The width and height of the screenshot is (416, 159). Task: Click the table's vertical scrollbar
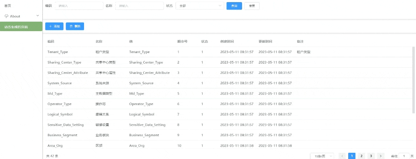(x=414, y=80)
